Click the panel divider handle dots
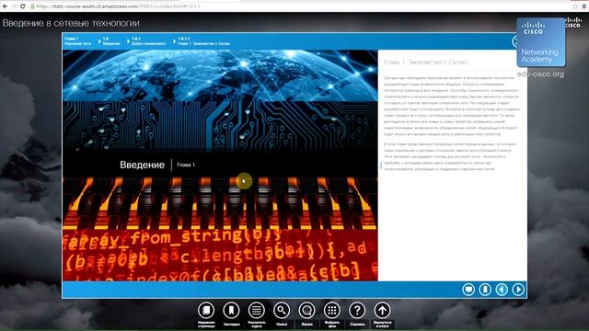This screenshot has width=589, height=331. point(381,165)
